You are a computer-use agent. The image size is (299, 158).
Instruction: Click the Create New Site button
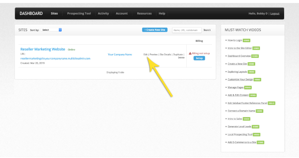point(155,30)
